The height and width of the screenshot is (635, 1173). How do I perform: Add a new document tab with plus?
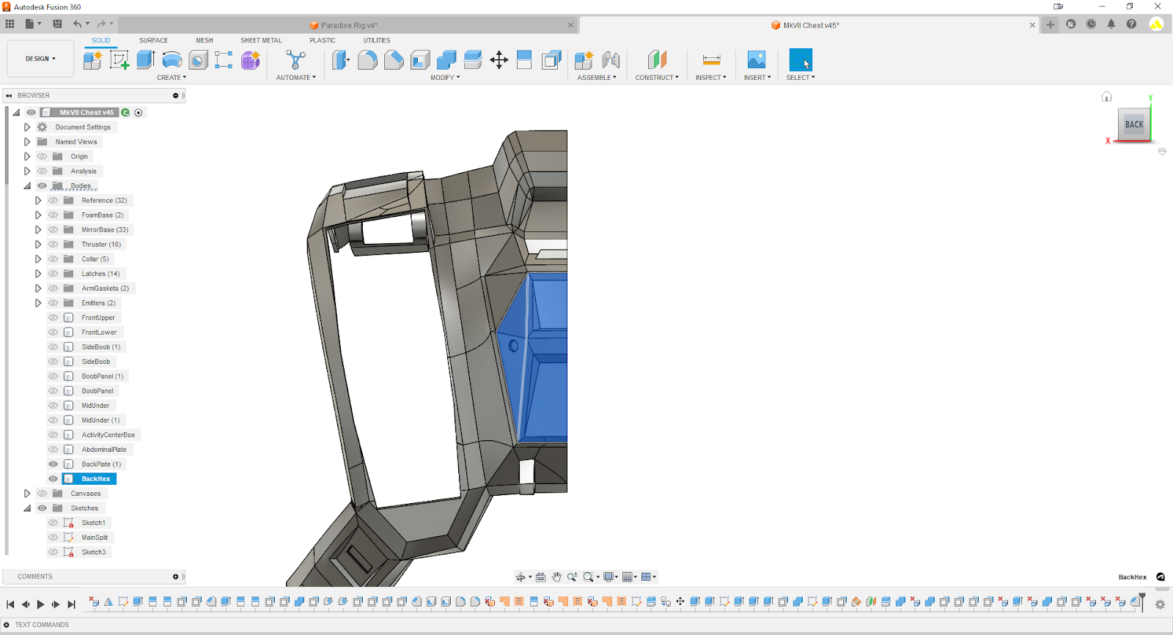coord(1051,25)
